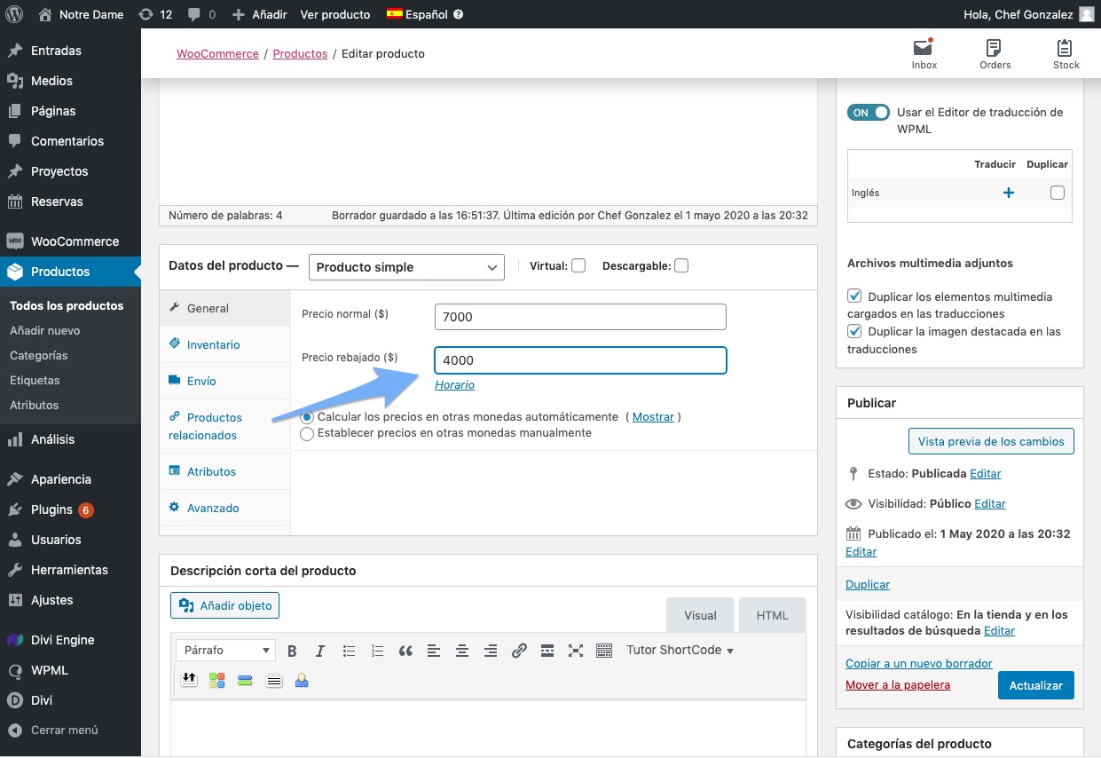Screen dimensions: 1101x758
Task: Open the WooCommerce Inbox icon
Action: pos(924,53)
